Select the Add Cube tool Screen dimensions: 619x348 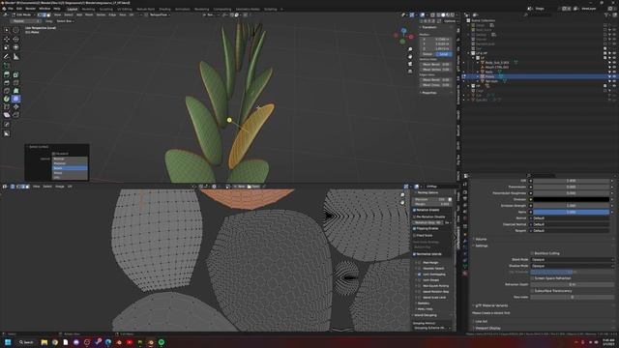pyautogui.click(x=7, y=66)
